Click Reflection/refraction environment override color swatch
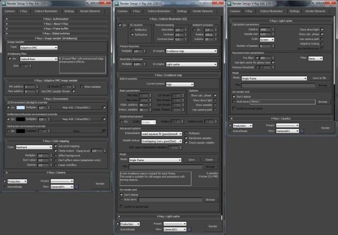This screenshot has width=338, height=235. point(21,119)
